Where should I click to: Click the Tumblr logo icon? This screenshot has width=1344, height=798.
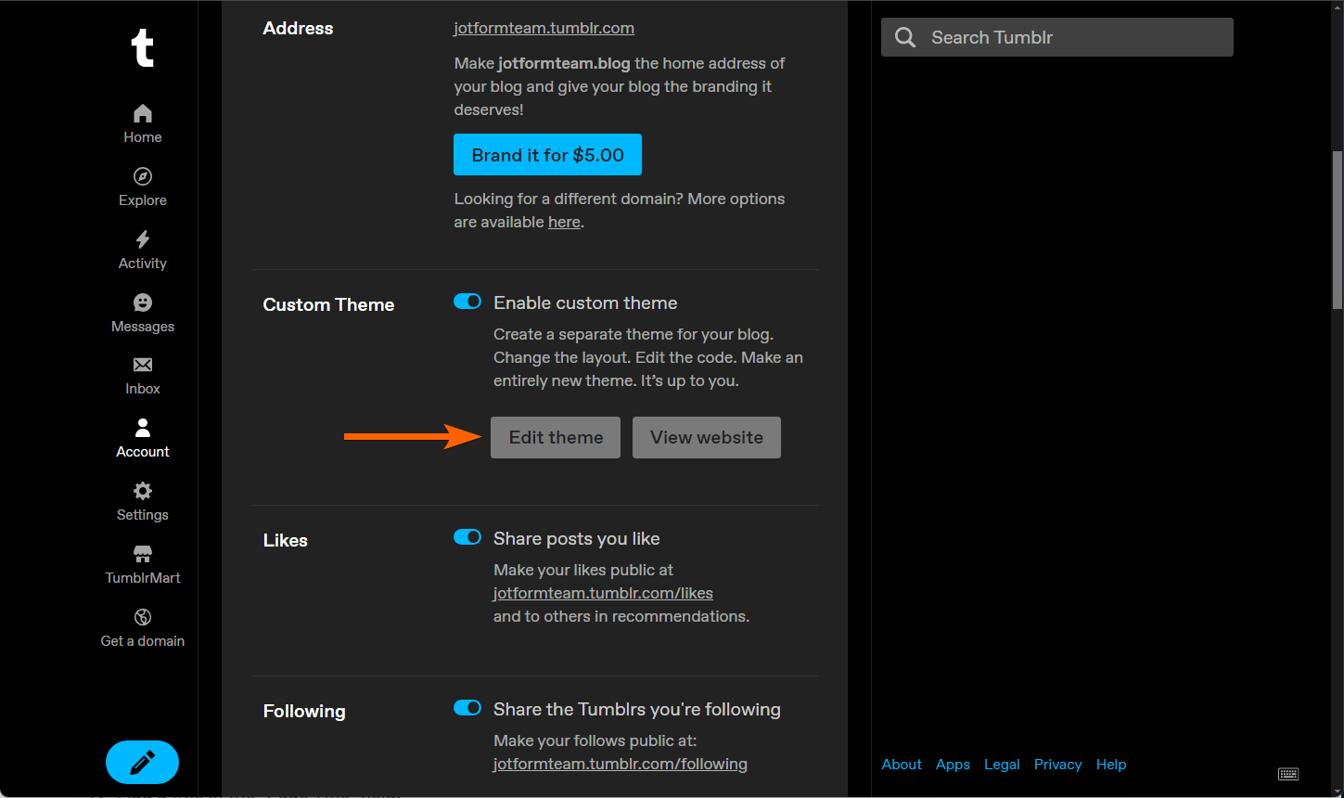pyautogui.click(x=142, y=47)
